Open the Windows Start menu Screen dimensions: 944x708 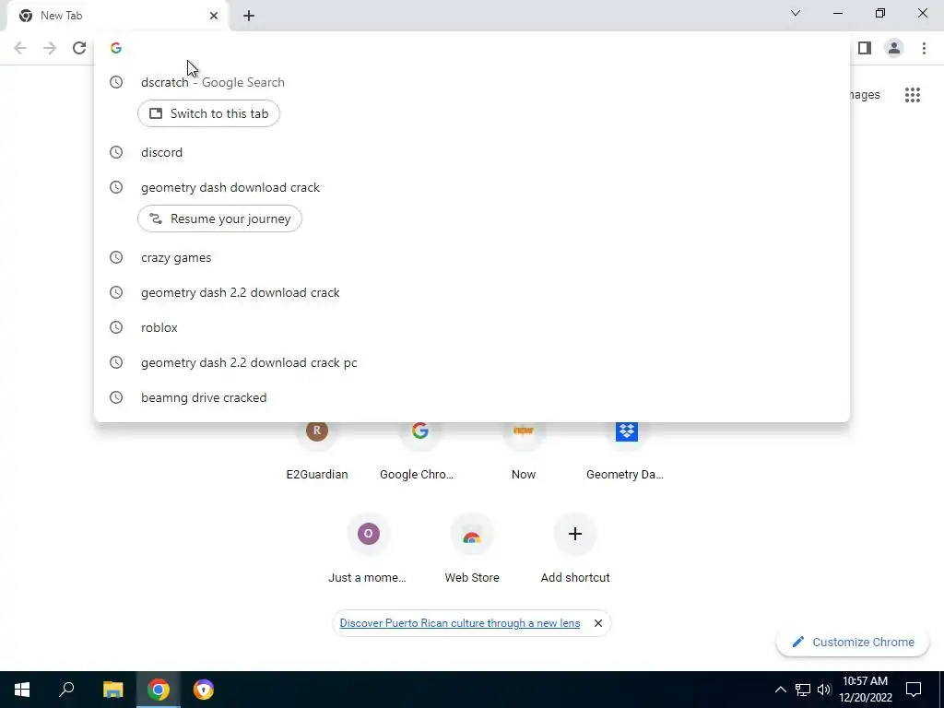point(22,690)
